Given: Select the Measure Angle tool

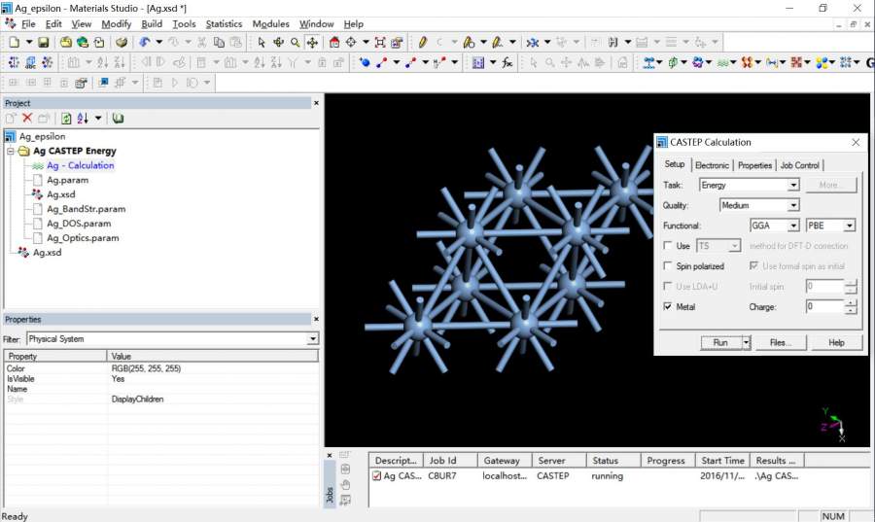Looking at the screenshot, I should tap(411, 63).
